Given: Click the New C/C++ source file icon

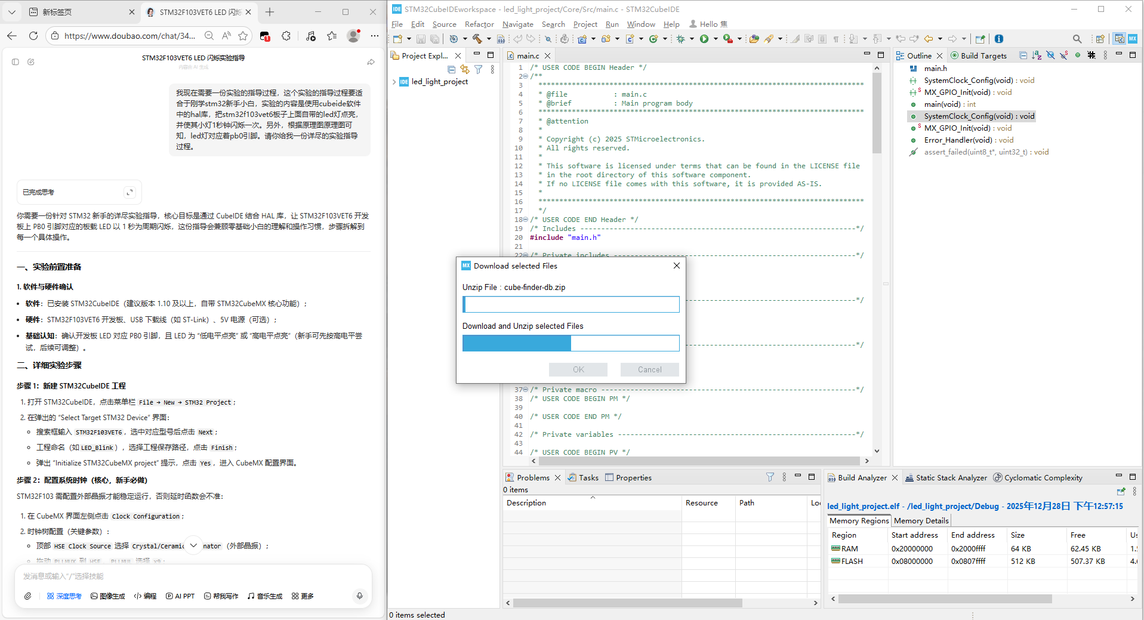Looking at the screenshot, I should [630, 39].
